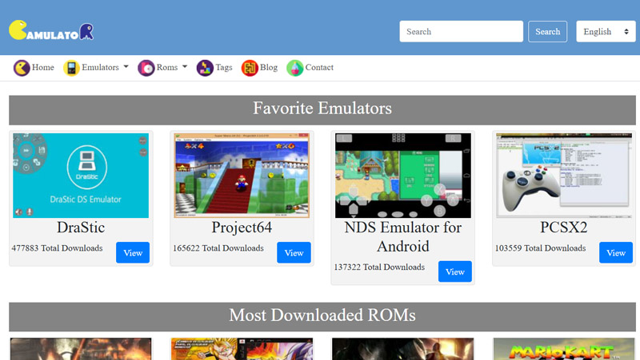Click the Project64 title link
640x360 pixels.
(242, 227)
